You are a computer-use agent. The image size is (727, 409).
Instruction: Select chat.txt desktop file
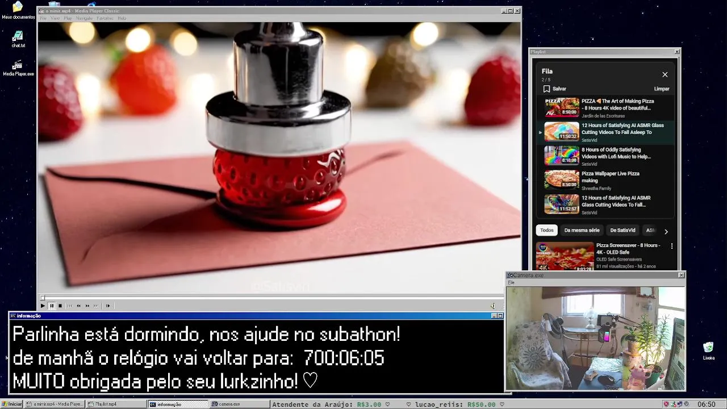click(18, 39)
